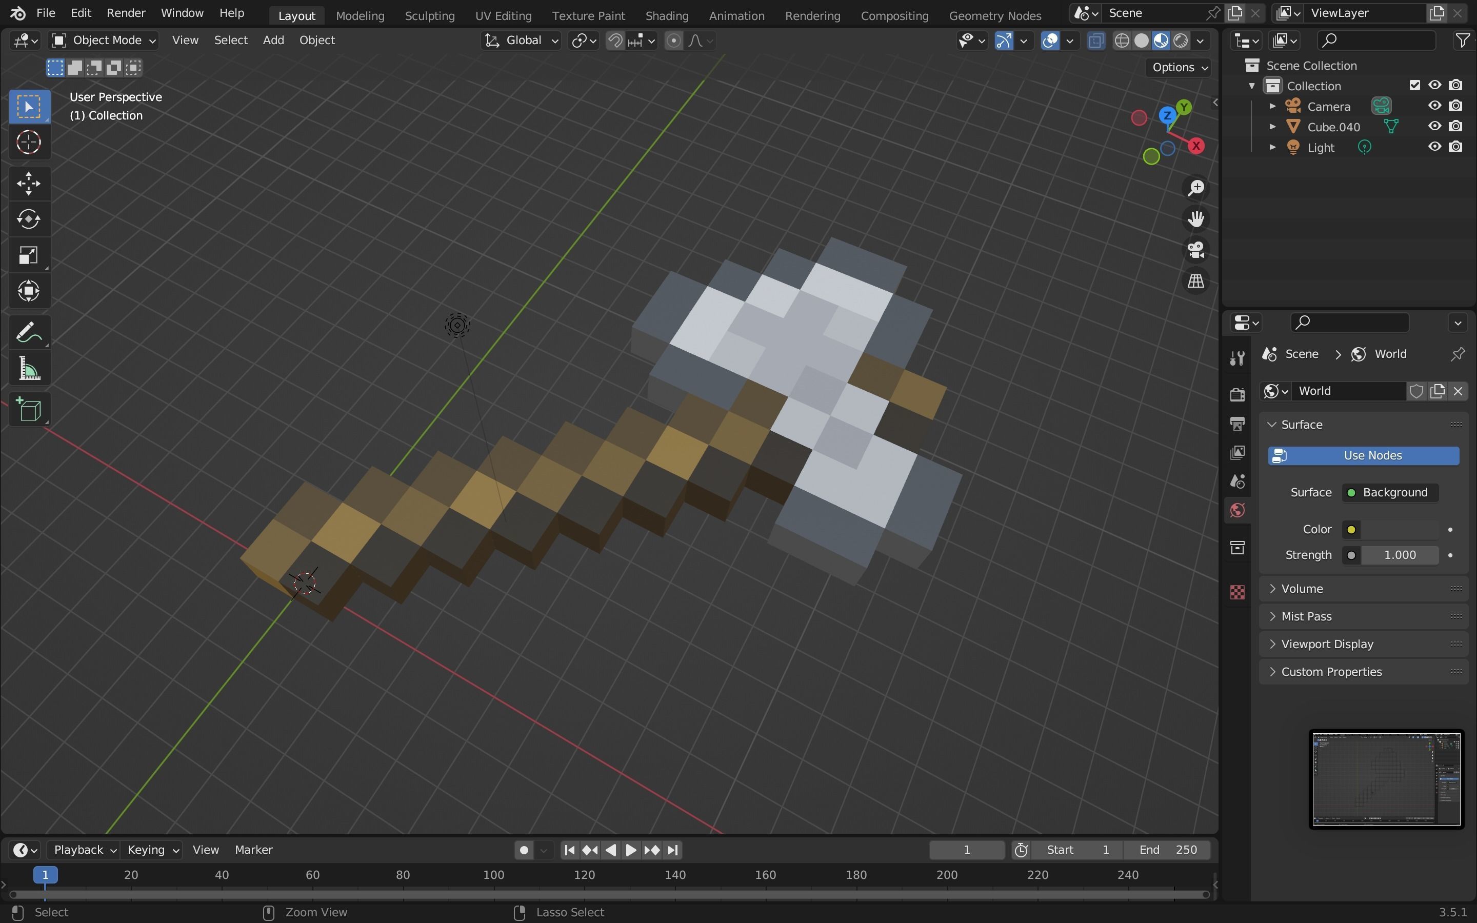Pin the World properties context
The image size is (1477, 923).
click(x=1458, y=354)
